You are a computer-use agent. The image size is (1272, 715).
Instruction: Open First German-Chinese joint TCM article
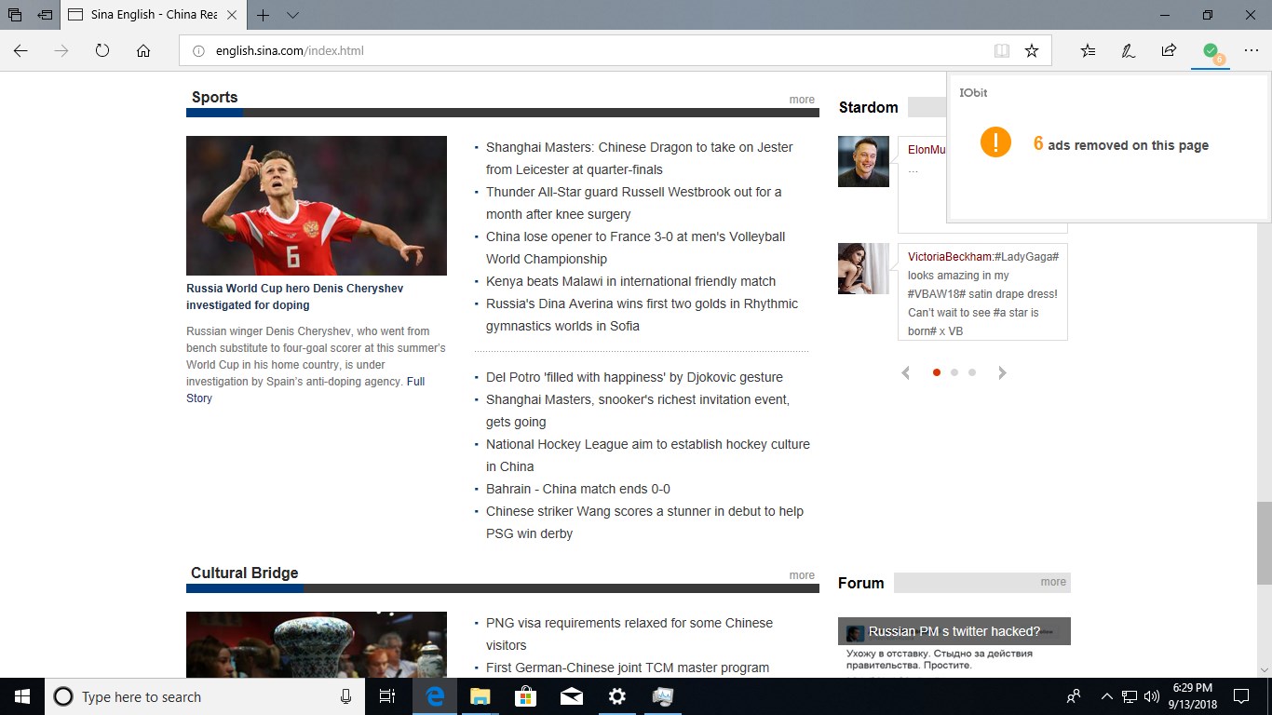pyautogui.click(x=628, y=668)
